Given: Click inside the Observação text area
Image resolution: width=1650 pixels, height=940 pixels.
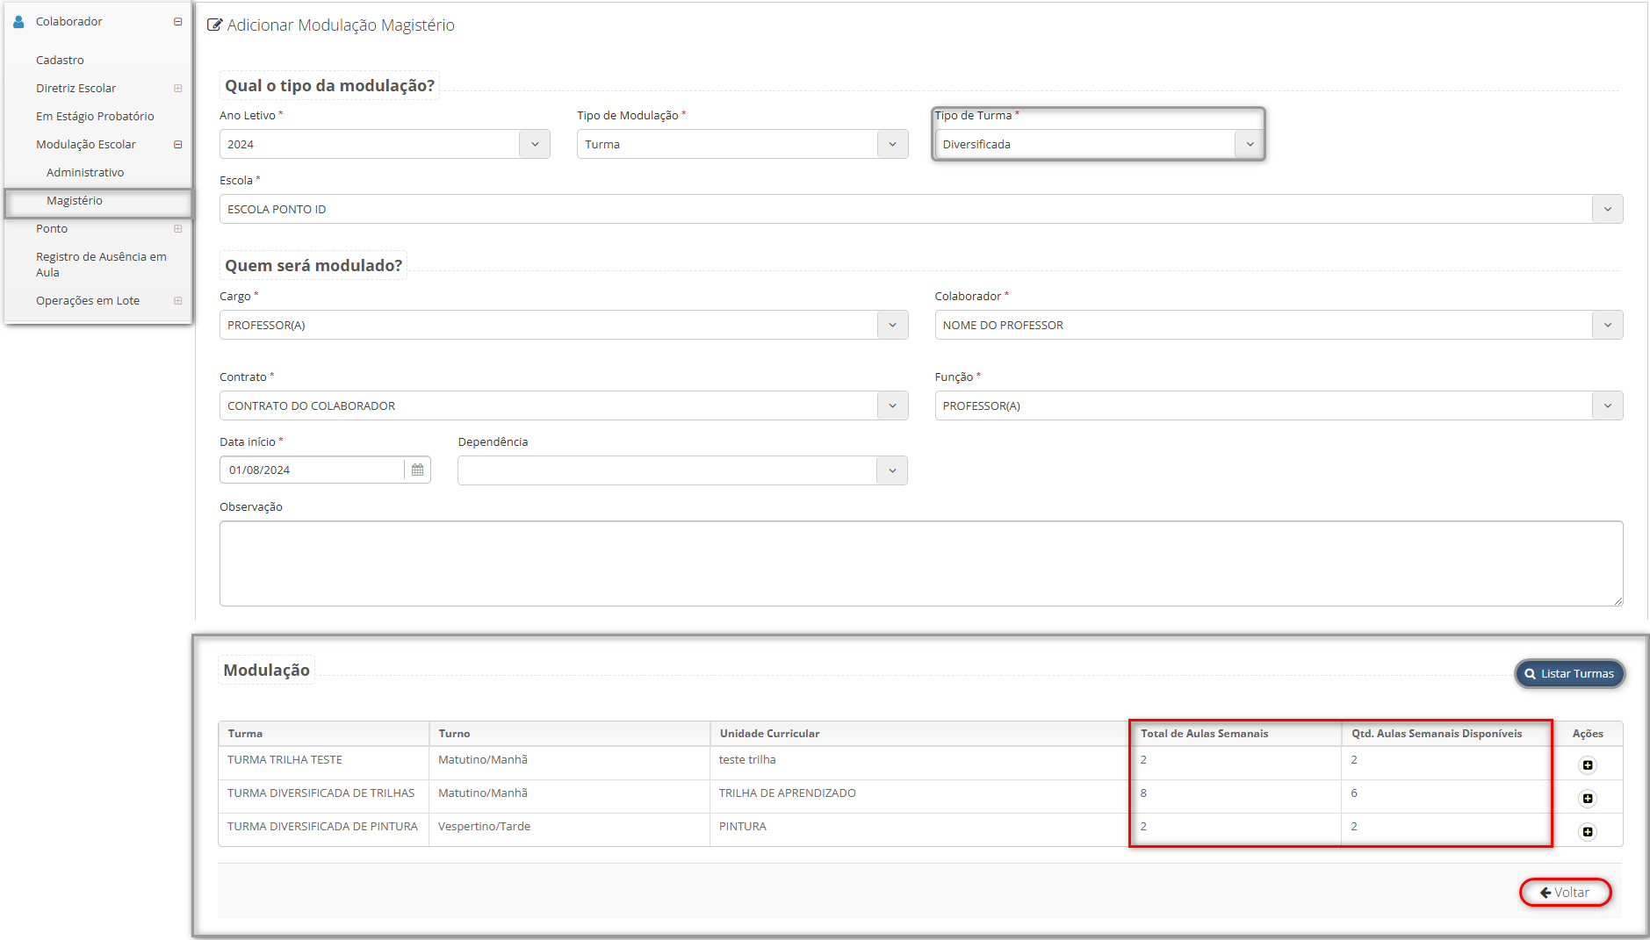Looking at the screenshot, I should [x=921, y=563].
